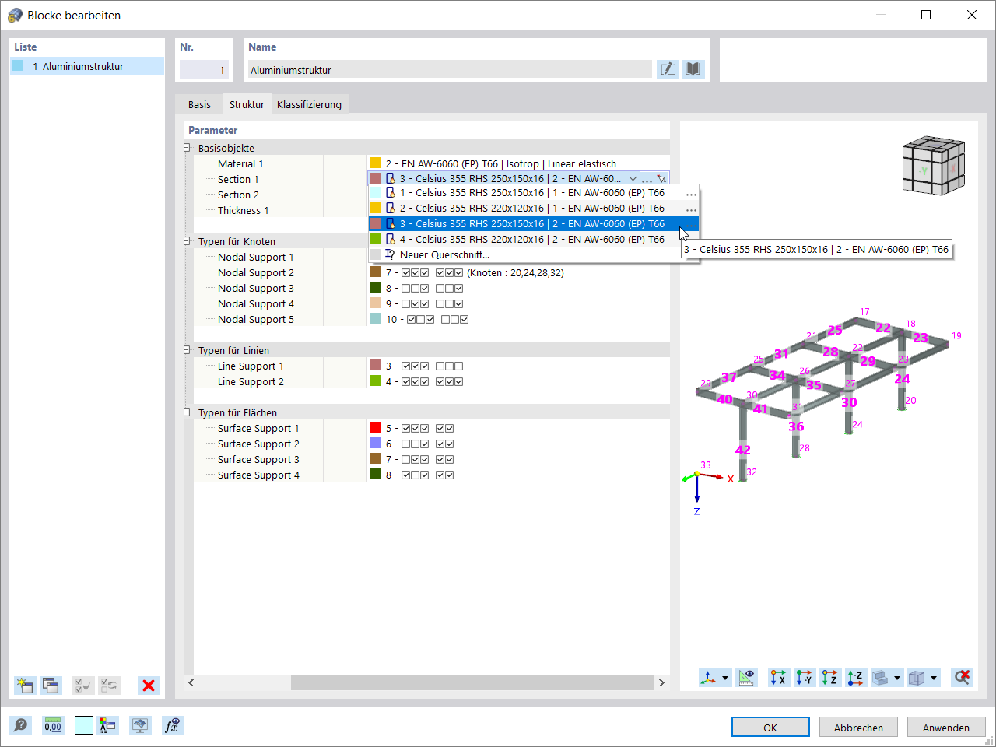The width and height of the screenshot is (996, 747).
Task: Open the transparent box render dropdown arrow
Action: [x=934, y=678]
